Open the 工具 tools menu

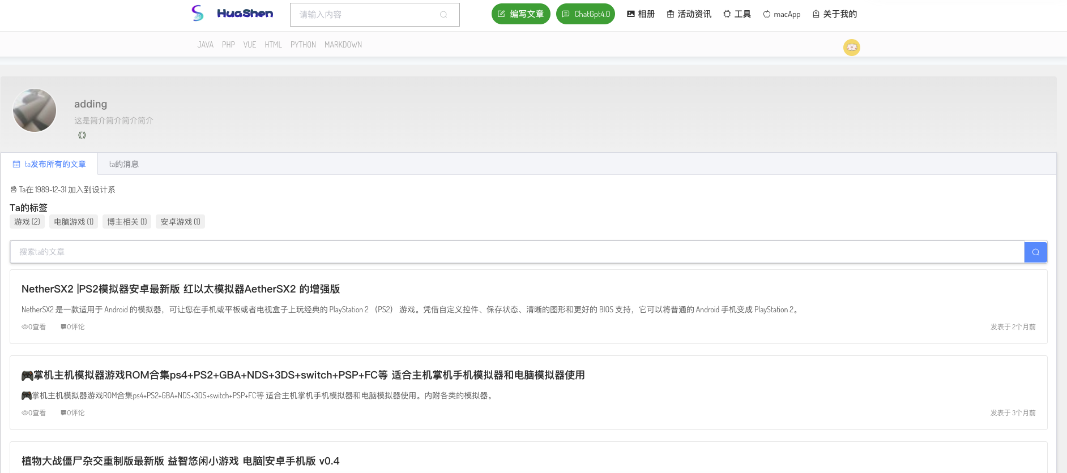tap(737, 14)
